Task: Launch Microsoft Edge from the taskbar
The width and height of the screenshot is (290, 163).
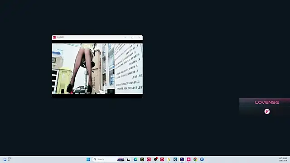Action: click(x=135, y=159)
